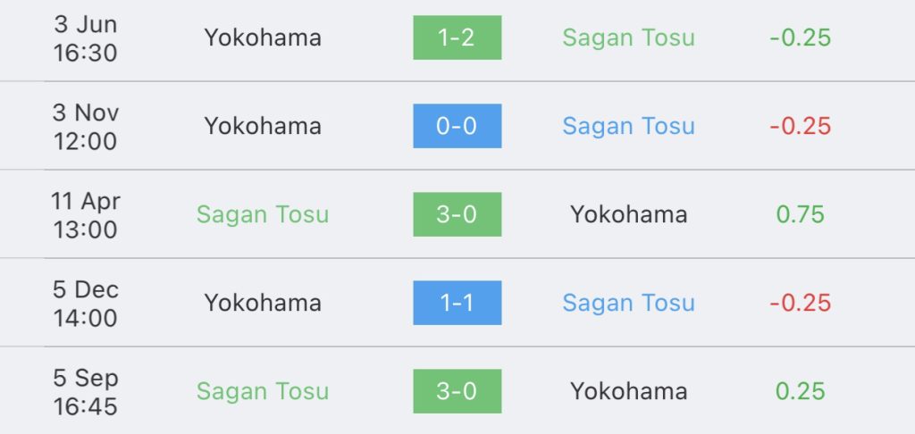The width and height of the screenshot is (915, 434).
Task: Click the 0.75 handicap value
Action: (800, 214)
